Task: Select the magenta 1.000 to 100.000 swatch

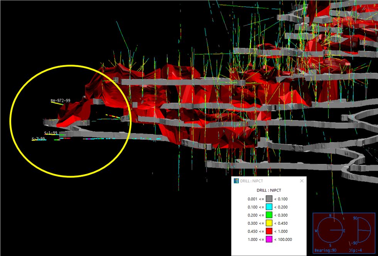Action: (269, 239)
